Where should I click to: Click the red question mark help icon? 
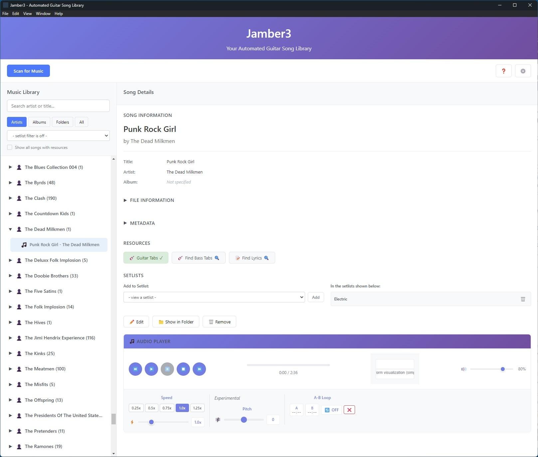click(503, 71)
